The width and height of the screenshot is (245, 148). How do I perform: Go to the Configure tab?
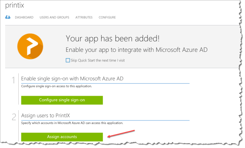[x=107, y=18]
